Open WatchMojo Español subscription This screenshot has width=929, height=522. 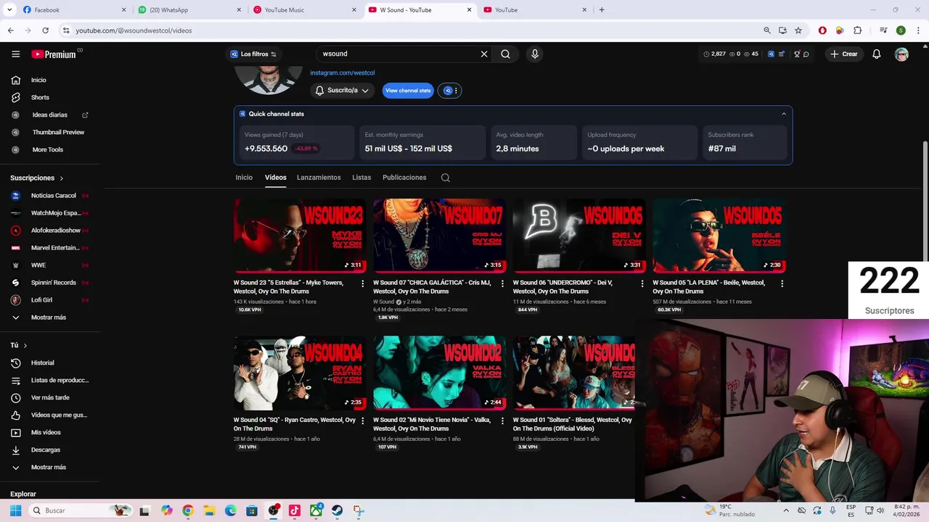[49, 212]
